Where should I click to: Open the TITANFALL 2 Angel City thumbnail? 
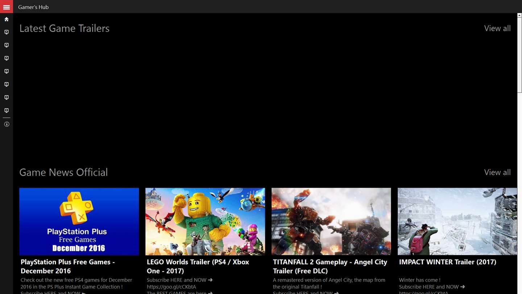(331, 221)
